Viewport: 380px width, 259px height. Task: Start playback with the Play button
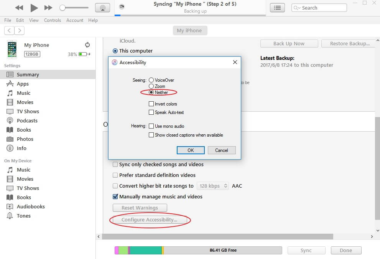coord(34,8)
